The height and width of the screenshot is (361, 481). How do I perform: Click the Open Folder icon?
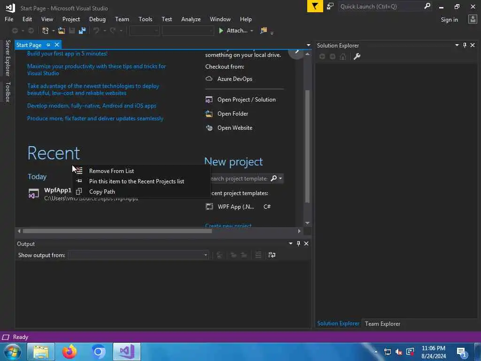point(209,114)
